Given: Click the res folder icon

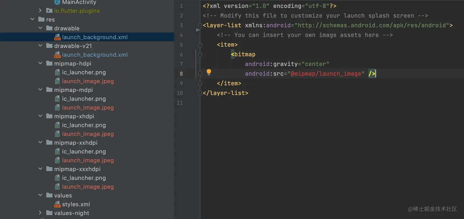Looking at the screenshot, I should [41, 20].
